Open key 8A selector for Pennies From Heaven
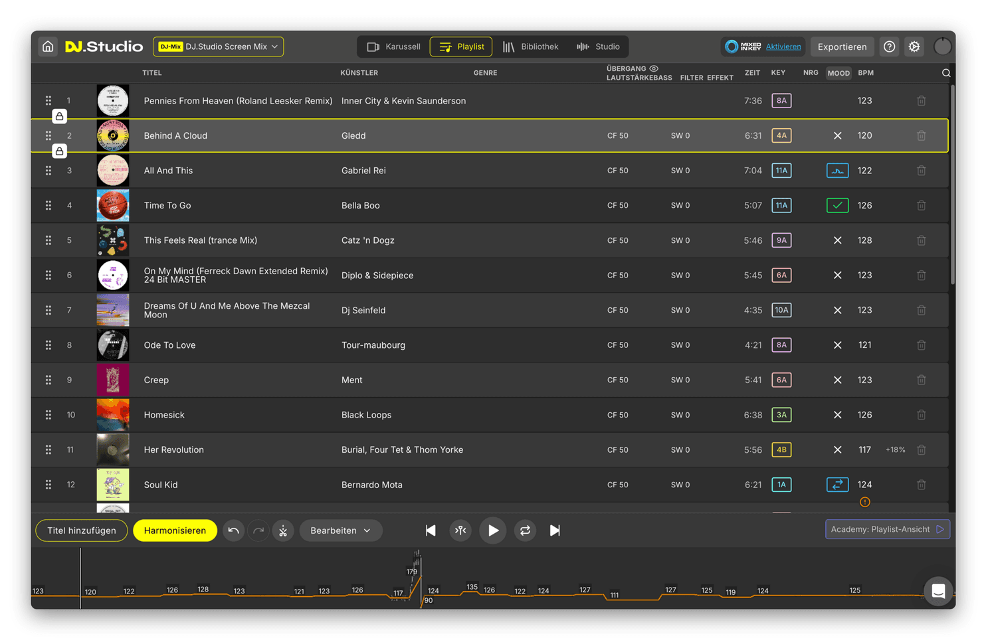 (x=781, y=101)
